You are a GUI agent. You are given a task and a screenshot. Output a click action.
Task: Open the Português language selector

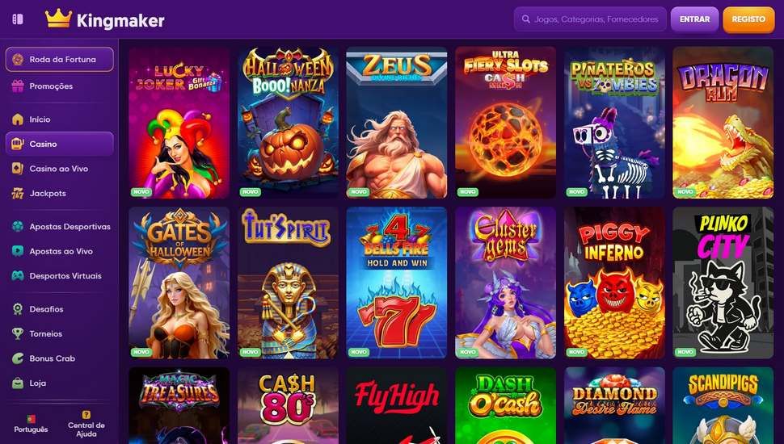point(31,424)
